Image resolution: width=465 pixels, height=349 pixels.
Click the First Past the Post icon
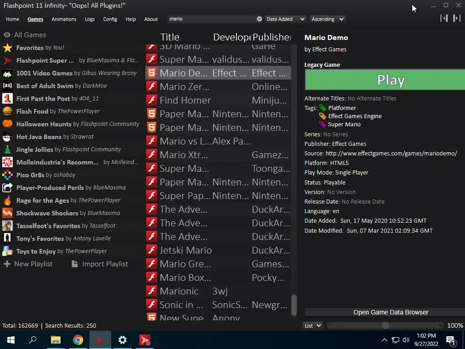coord(7,99)
